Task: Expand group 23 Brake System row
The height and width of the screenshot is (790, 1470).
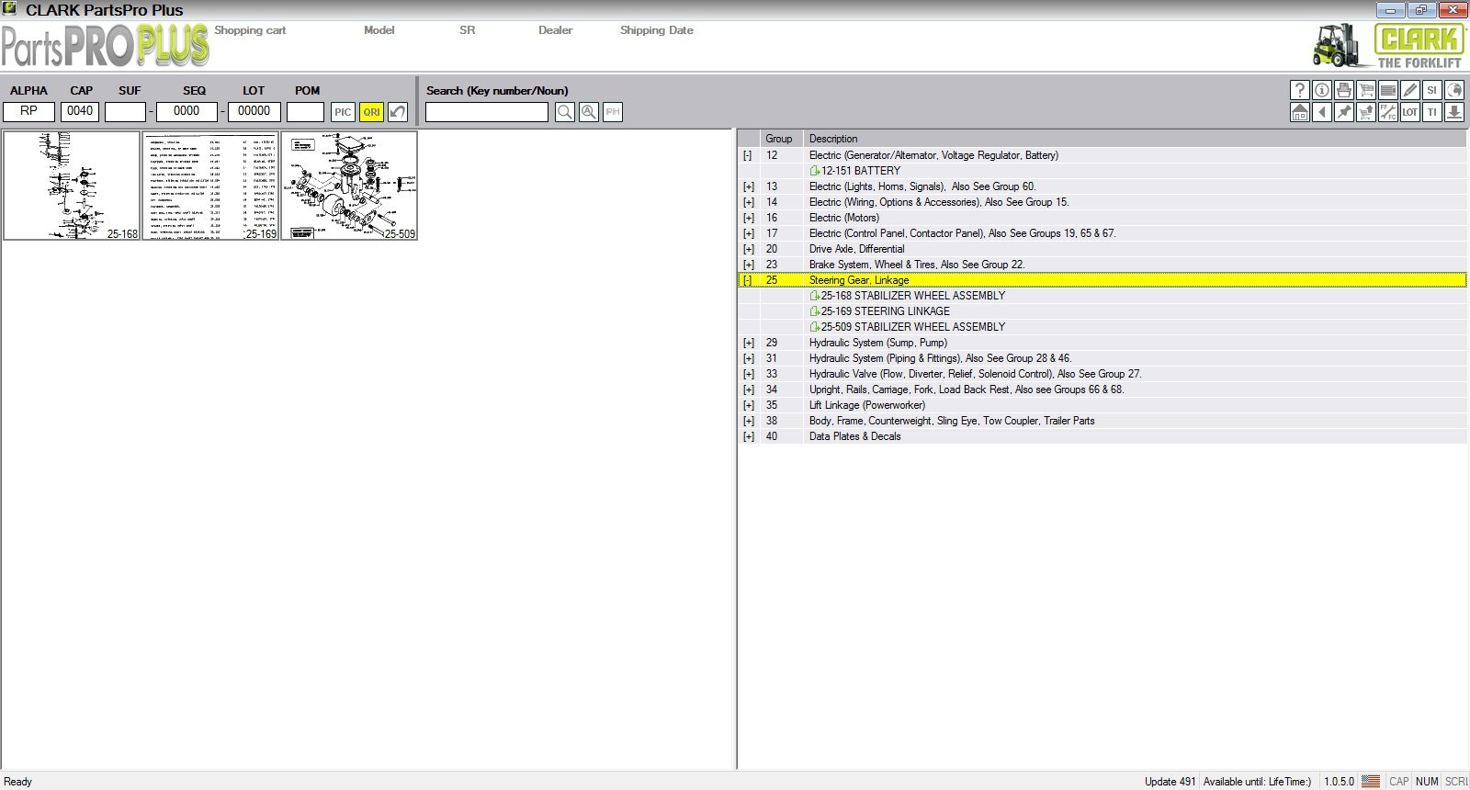Action: tap(748, 265)
